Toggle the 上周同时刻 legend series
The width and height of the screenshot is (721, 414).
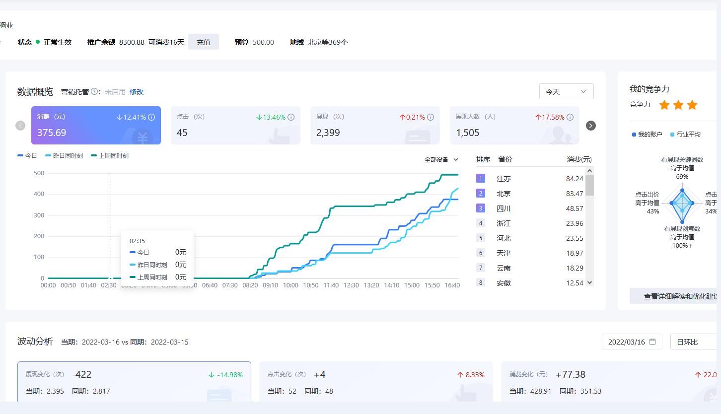pyautogui.click(x=110, y=155)
